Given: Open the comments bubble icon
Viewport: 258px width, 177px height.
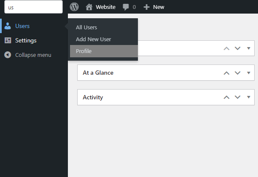Looking at the screenshot, I should pyautogui.click(x=126, y=7).
